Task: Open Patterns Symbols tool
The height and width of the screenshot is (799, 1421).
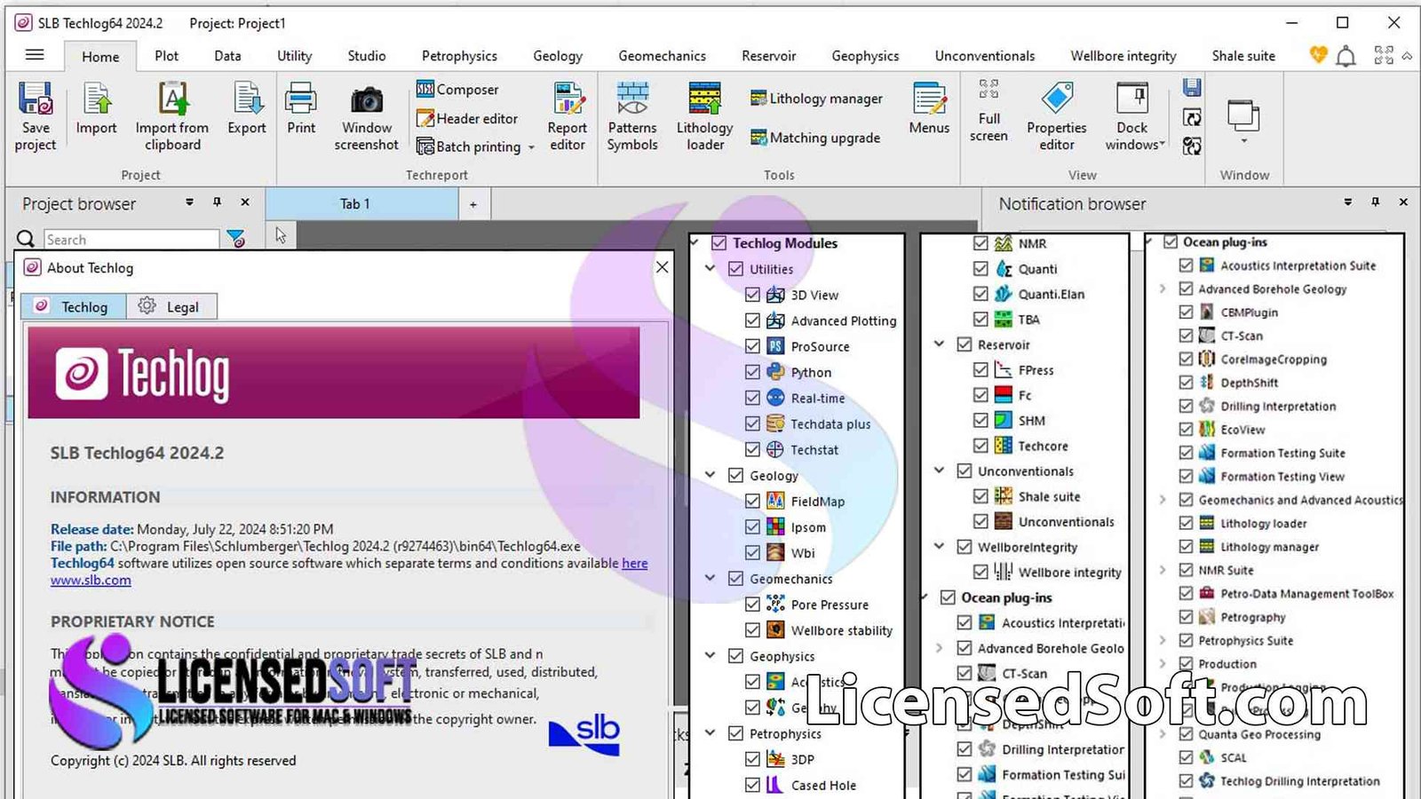Action: (x=632, y=116)
